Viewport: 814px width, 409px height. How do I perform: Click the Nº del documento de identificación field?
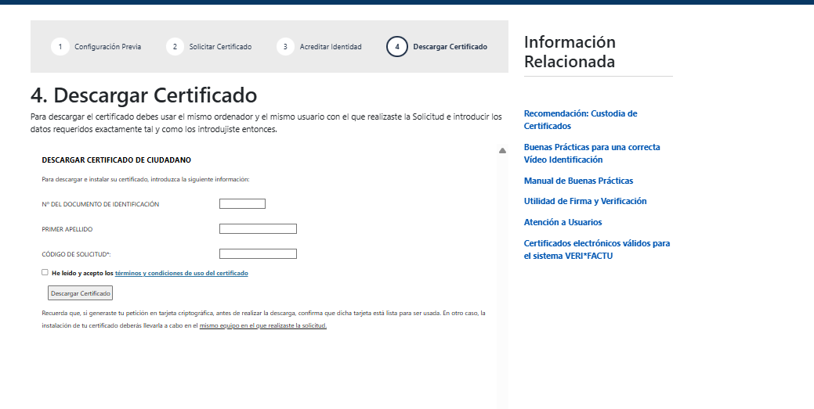tap(242, 204)
